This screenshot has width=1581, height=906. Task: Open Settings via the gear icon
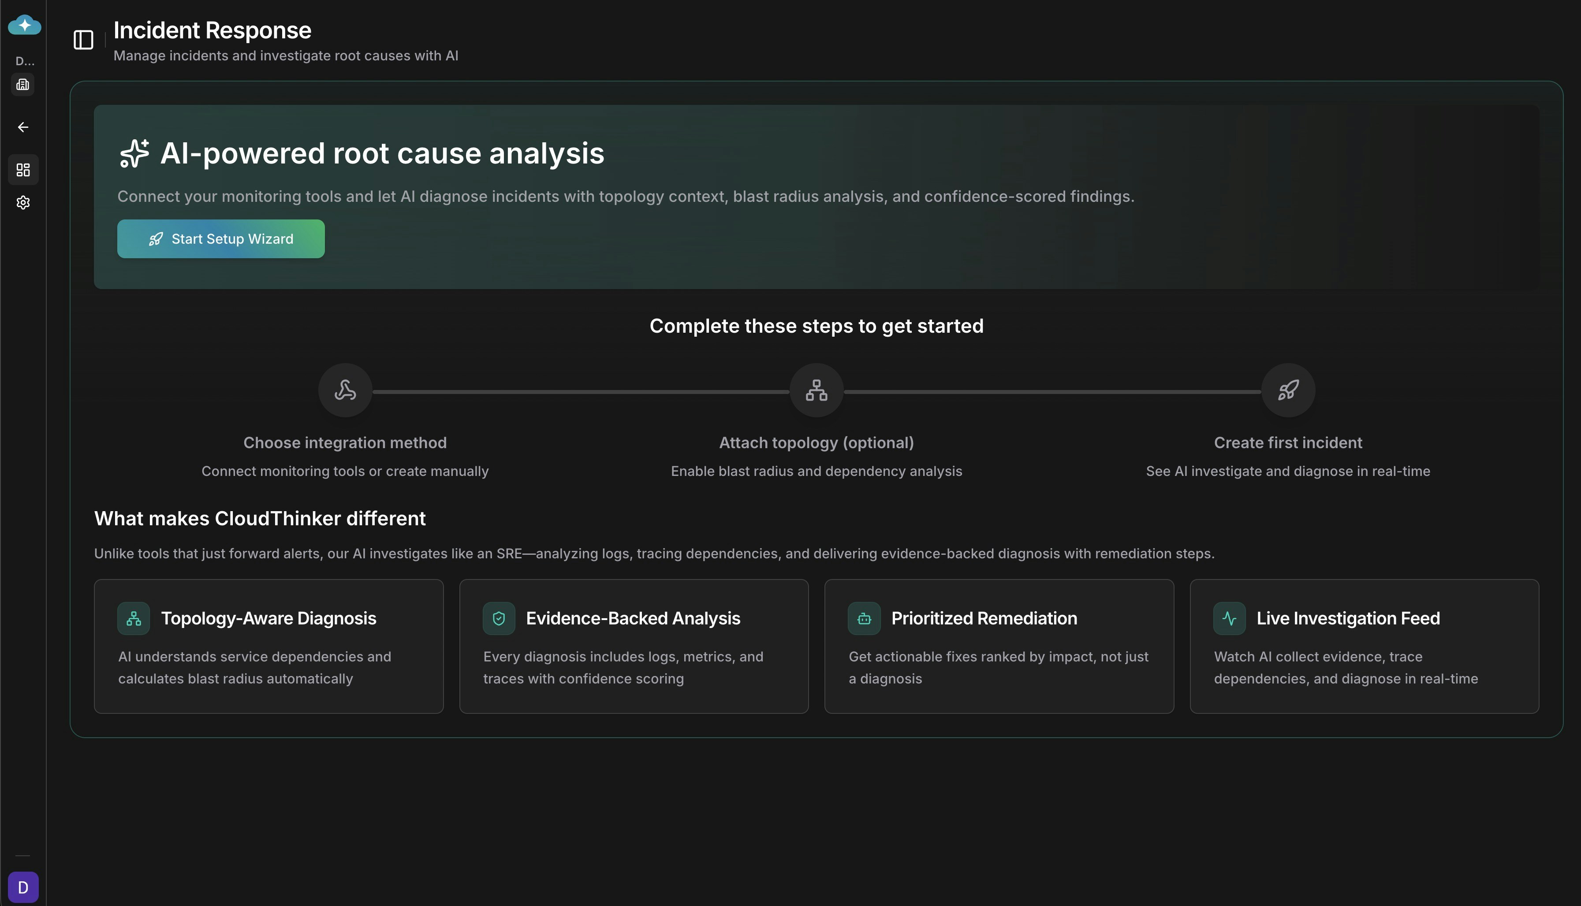[x=23, y=202]
